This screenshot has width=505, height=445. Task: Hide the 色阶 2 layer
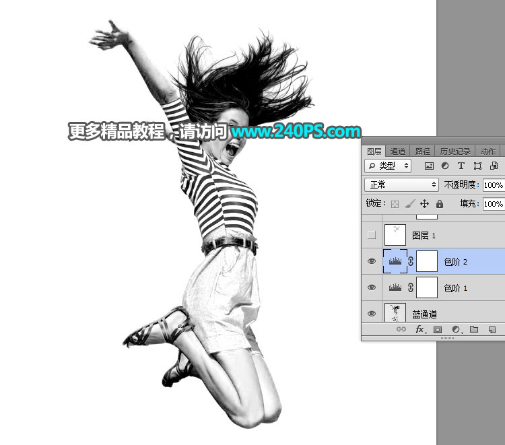(371, 261)
